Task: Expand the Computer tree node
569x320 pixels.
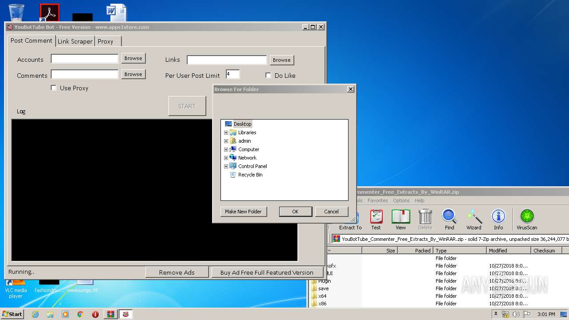Action: click(x=226, y=149)
